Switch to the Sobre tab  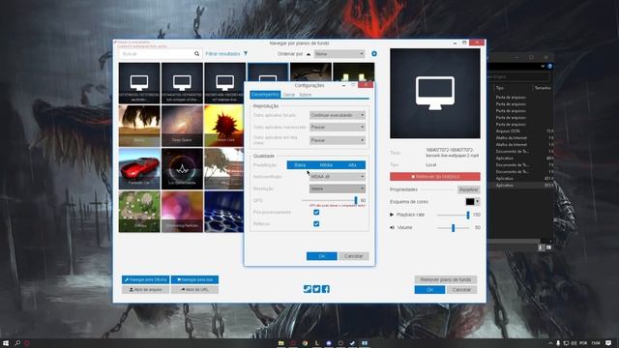(305, 95)
